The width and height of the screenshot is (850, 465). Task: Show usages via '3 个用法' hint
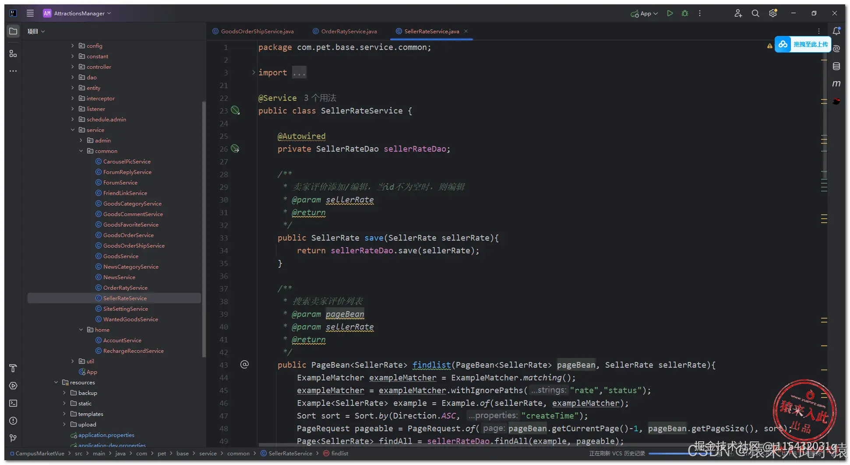pyautogui.click(x=320, y=98)
